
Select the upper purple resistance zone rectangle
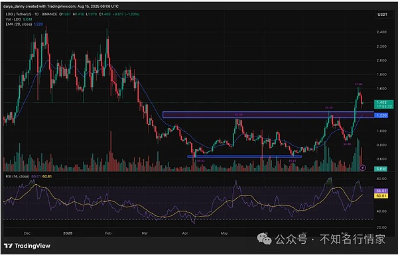(x=268, y=115)
